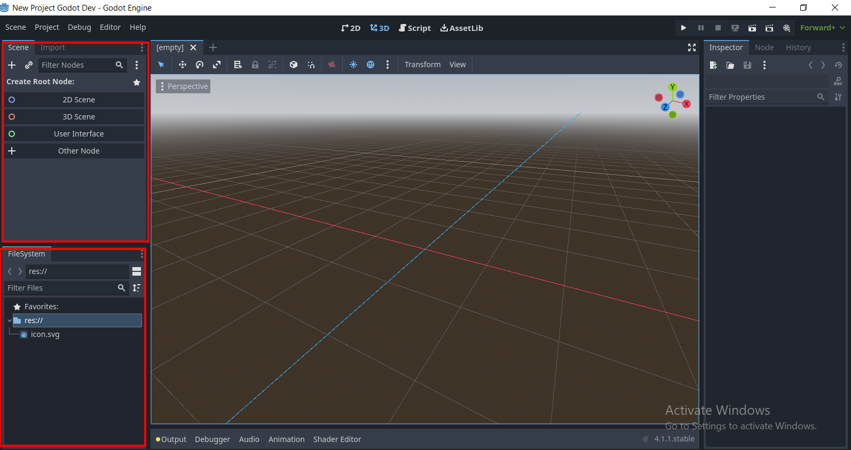Toggle distraction-free mode expand icon

click(x=692, y=47)
